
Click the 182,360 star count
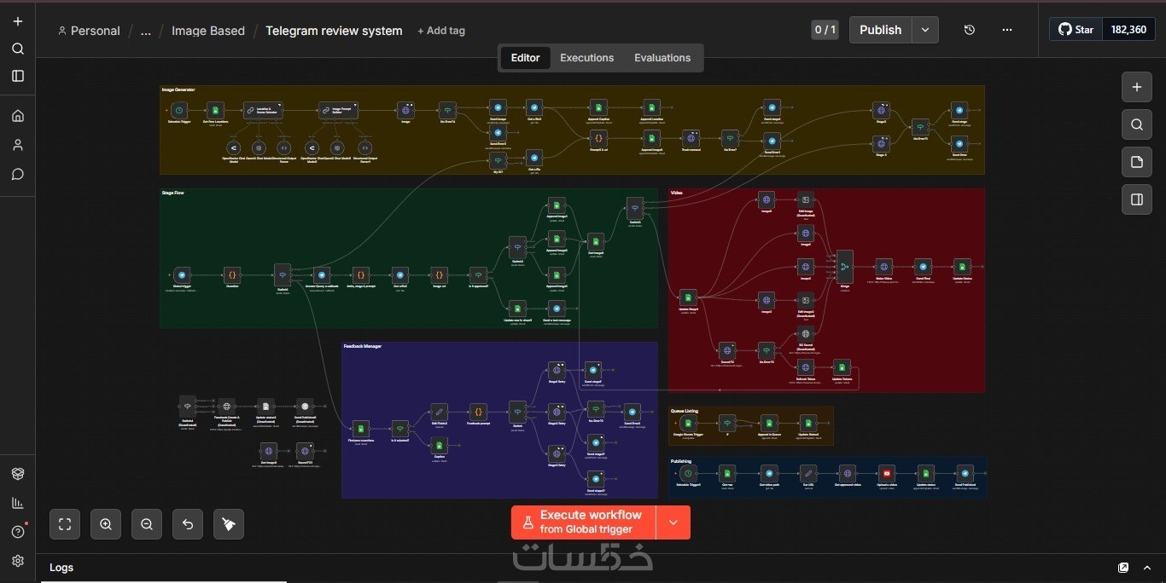point(1128,29)
